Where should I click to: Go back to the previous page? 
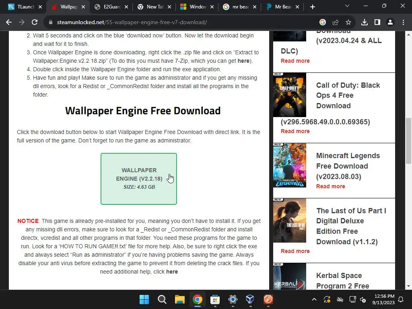9,23
